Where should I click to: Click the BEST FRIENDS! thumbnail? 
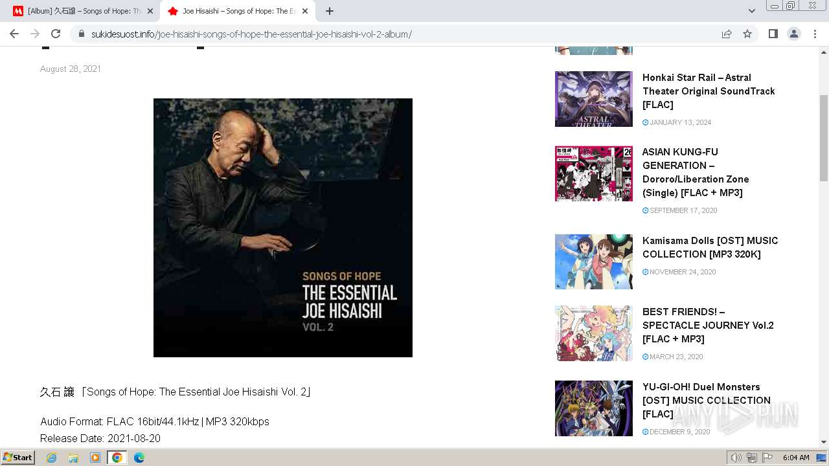pos(594,333)
